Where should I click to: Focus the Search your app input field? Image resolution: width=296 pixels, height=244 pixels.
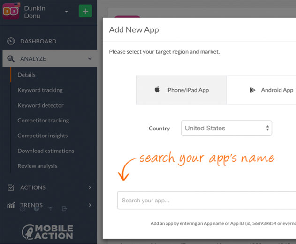[207, 201]
